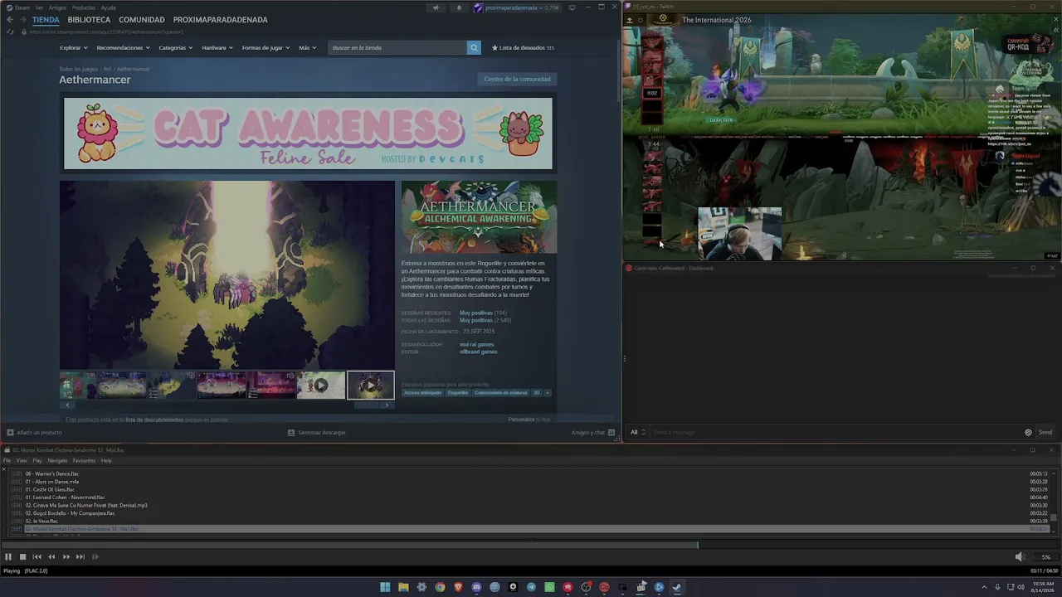1062x597 pixels.
Task: Open the Navigate menu in the music player
Action: tap(57, 460)
